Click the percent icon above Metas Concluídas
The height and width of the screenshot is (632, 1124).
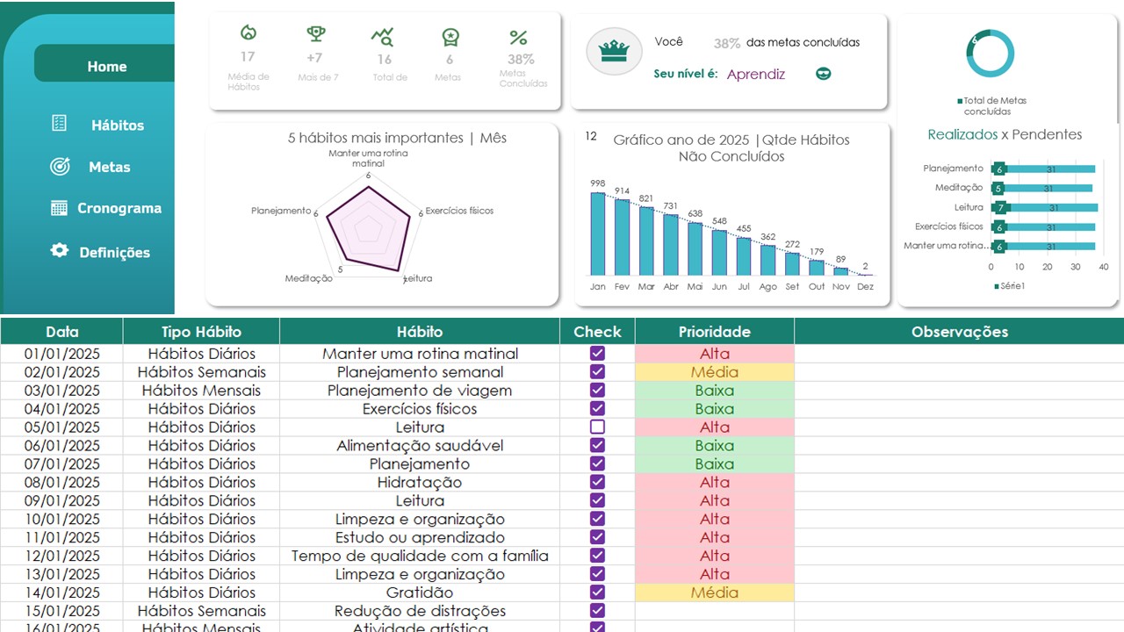(518, 38)
